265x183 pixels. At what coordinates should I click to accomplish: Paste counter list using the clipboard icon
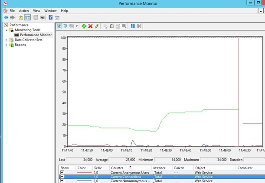pos(111,26)
